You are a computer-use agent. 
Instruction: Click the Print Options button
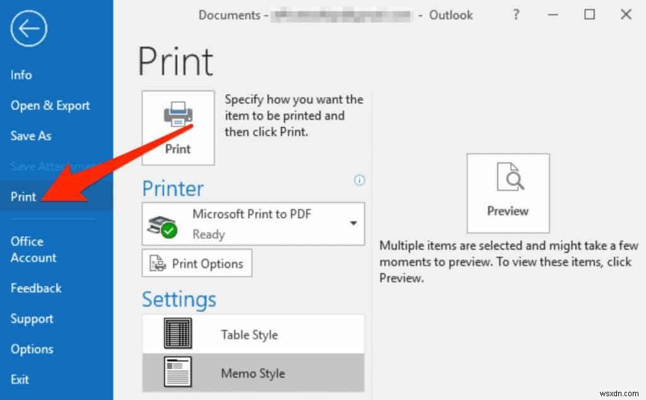pos(196,263)
